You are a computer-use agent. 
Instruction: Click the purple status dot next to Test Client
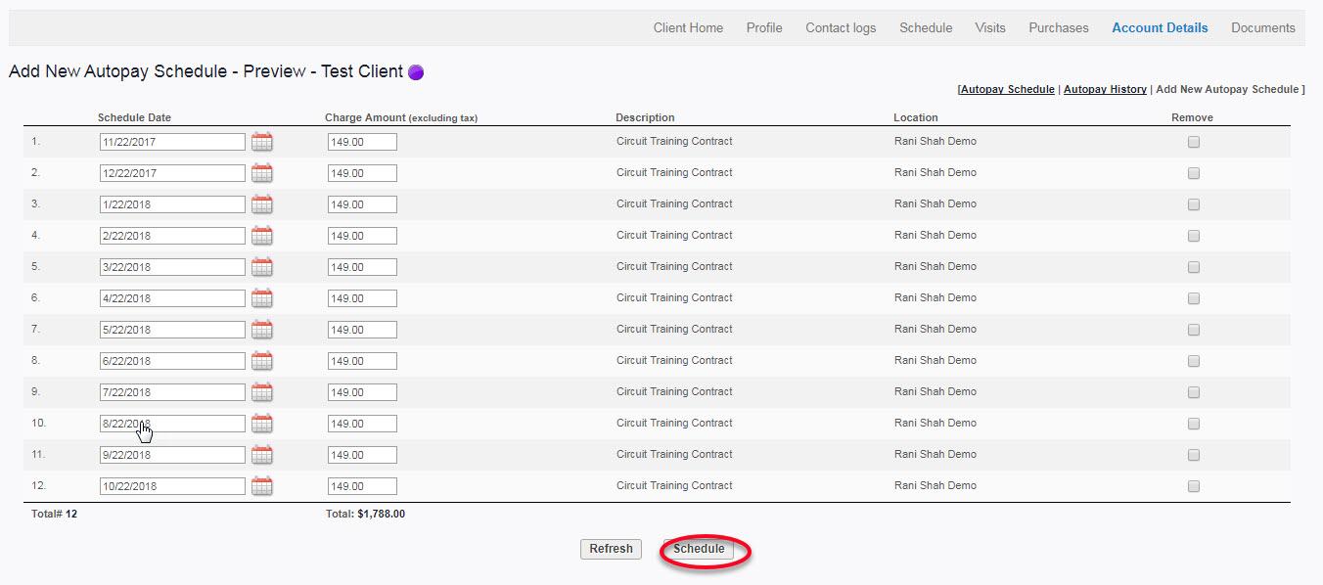(415, 71)
